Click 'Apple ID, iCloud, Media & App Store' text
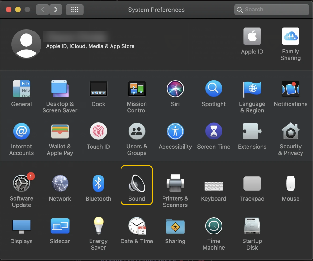313x261 pixels. coord(90,46)
